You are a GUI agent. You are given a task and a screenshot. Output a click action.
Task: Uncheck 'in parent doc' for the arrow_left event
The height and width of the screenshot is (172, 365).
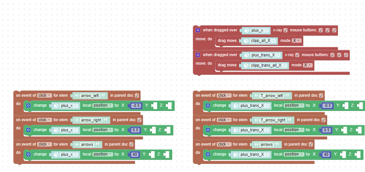137,95
